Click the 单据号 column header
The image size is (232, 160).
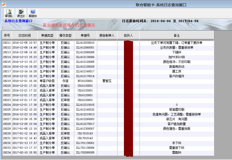point(85,35)
